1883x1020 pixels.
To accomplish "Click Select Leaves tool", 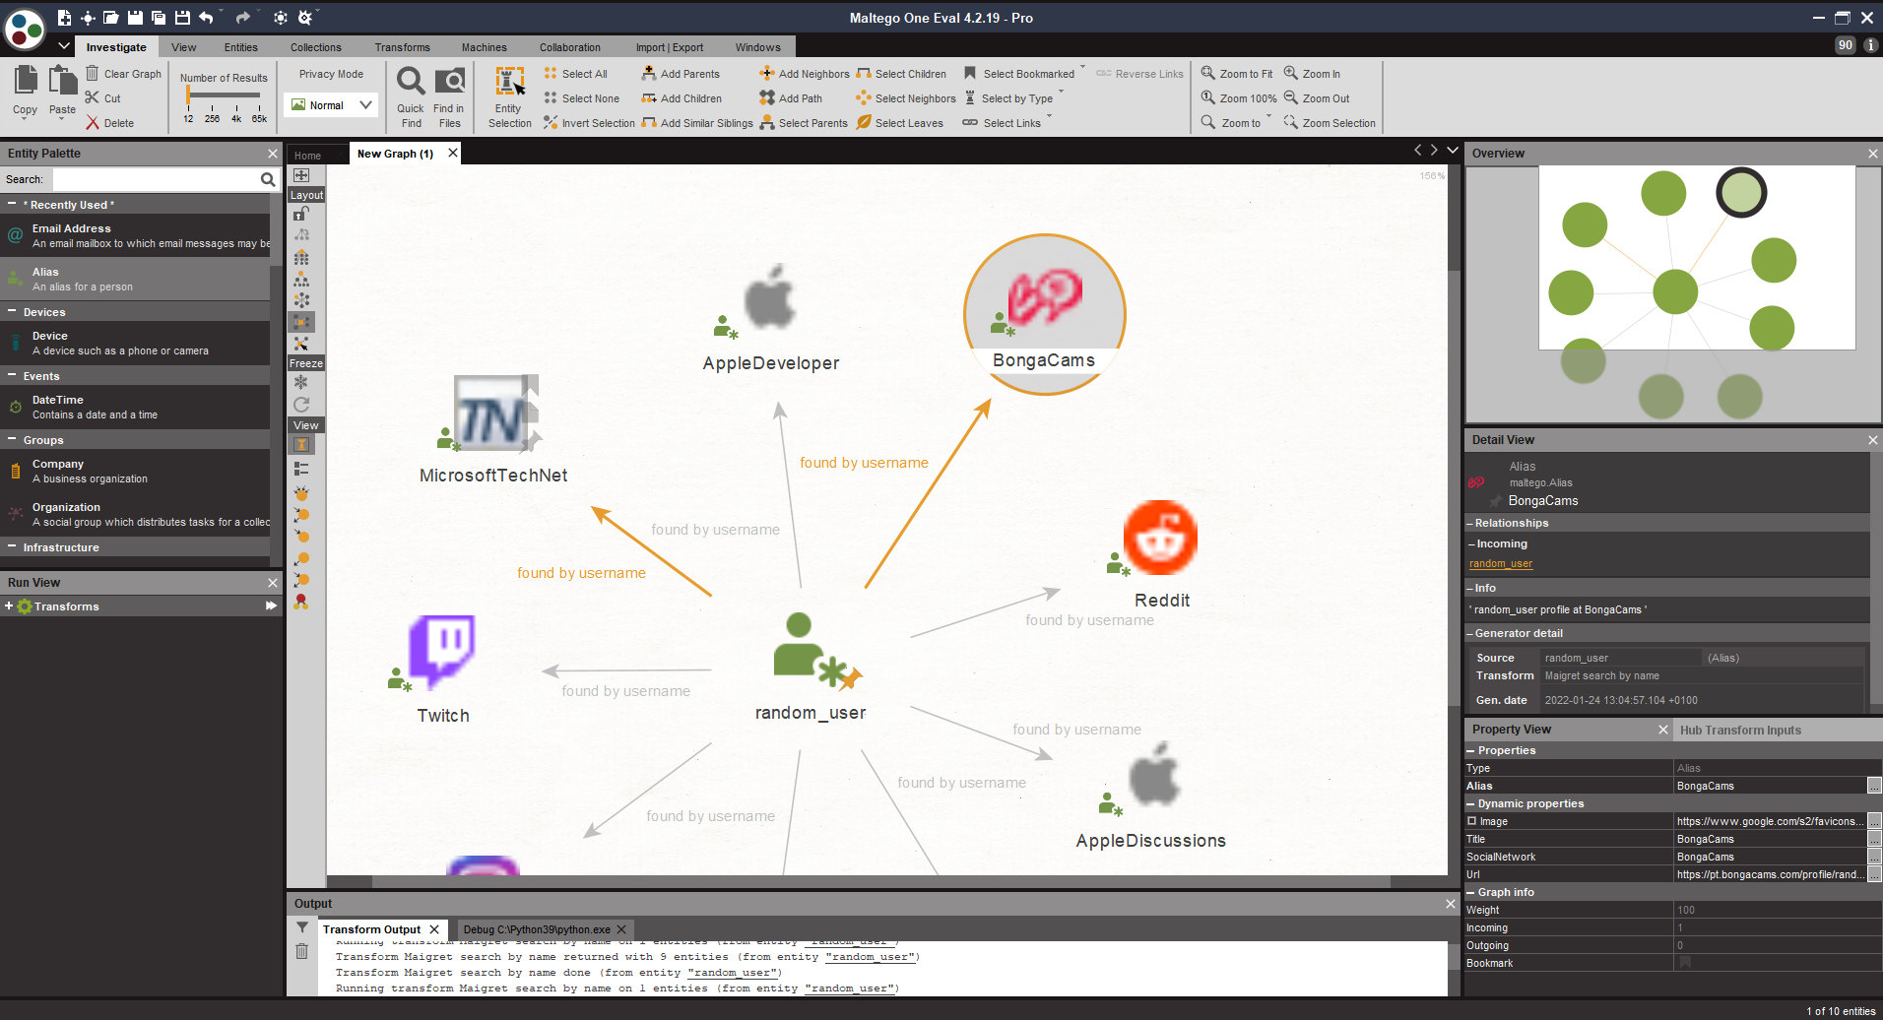I will point(900,123).
